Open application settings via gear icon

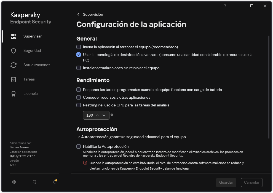click(14, 182)
